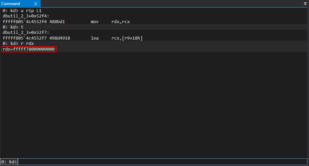Click the '0: kd>' prompt label at bottom
Screen dimensions: 309x166
click(9, 162)
